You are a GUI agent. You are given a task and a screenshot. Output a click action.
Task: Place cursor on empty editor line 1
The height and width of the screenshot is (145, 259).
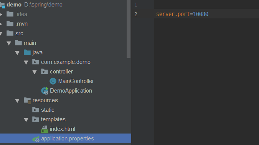click(206, 5)
